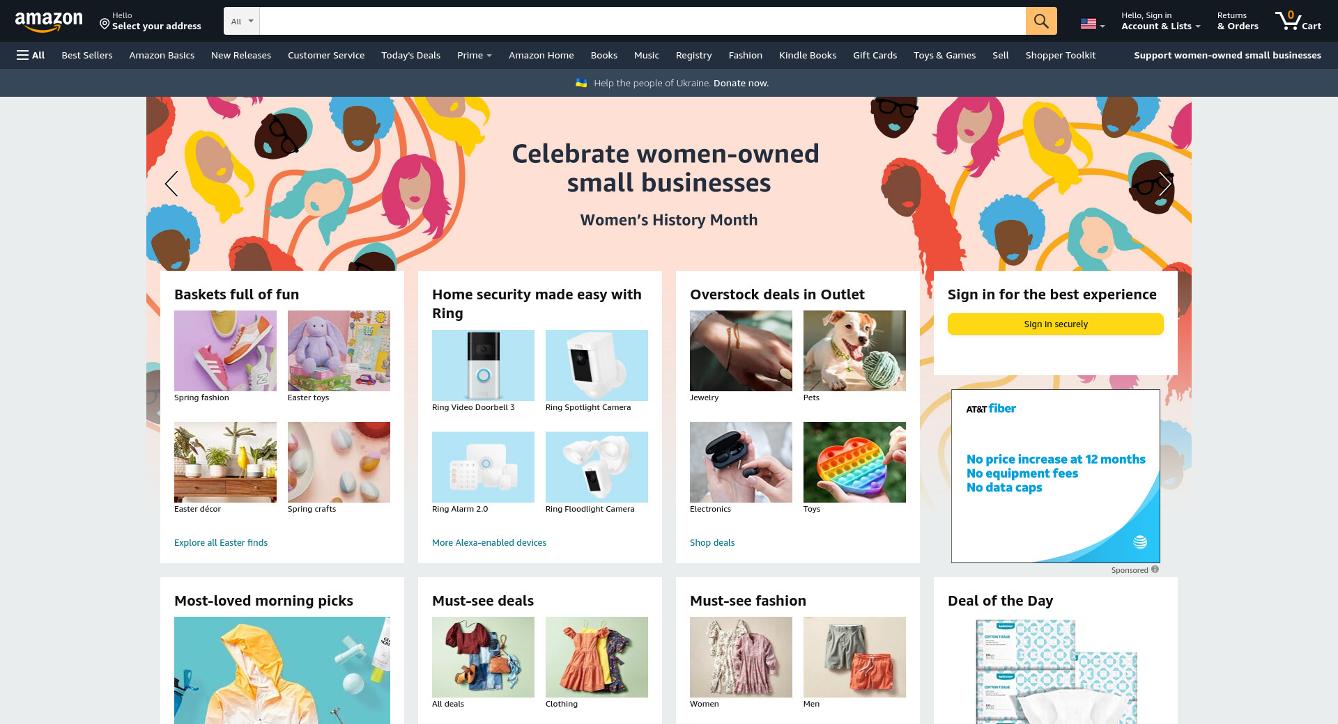Click the Donate now Ukraine link
Image resolution: width=1338 pixels, height=724 pixels.
pos(741,83)
